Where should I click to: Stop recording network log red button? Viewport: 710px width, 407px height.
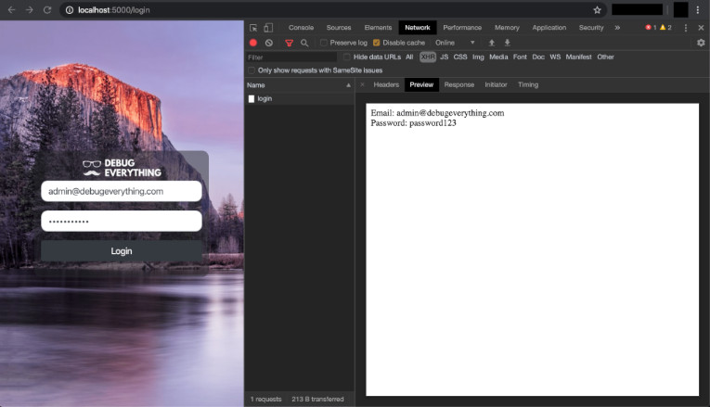pyautogui.click(x=253, y=43)
